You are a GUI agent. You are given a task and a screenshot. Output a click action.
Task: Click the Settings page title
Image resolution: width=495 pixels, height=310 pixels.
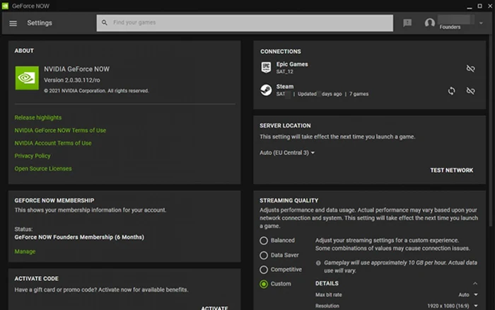[40, 23]
